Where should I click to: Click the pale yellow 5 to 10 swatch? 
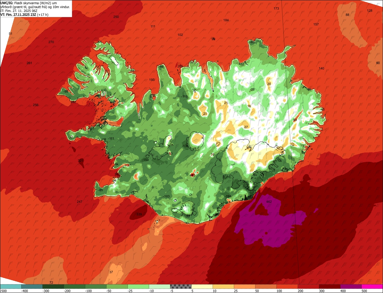[x=202, y=286]
